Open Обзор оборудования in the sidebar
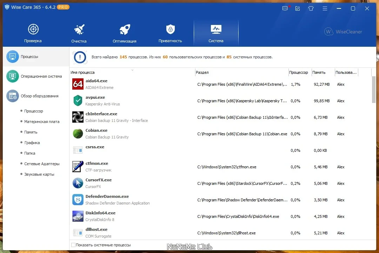The image size is (379, 253). (x=36, y=96)
